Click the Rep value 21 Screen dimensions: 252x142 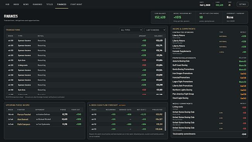click(230, 5)
